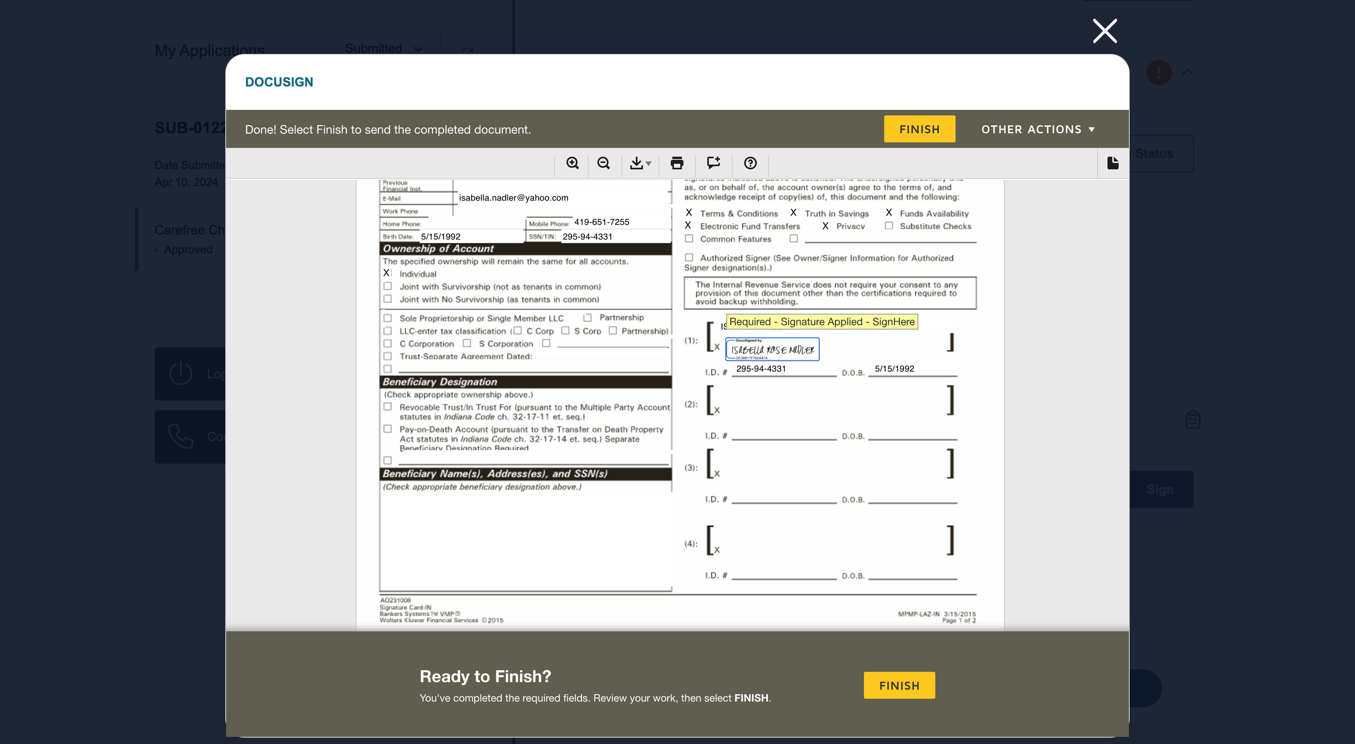Click the zoom in magnifier icon
Image resolution: width=1355 pixels, height=744 pixels.
pos(572,163)
